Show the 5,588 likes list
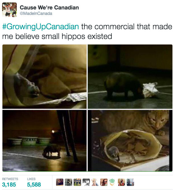The height and width of the screenshot is (192, 177). pyautogui.click(x=34, y=182)
